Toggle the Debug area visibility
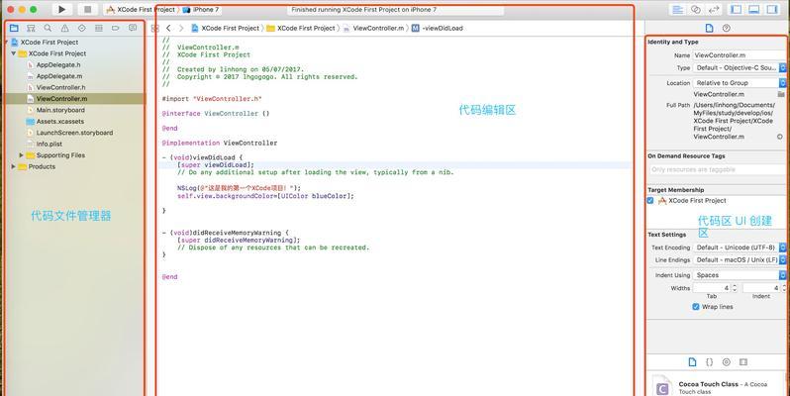 coord(753,10)
